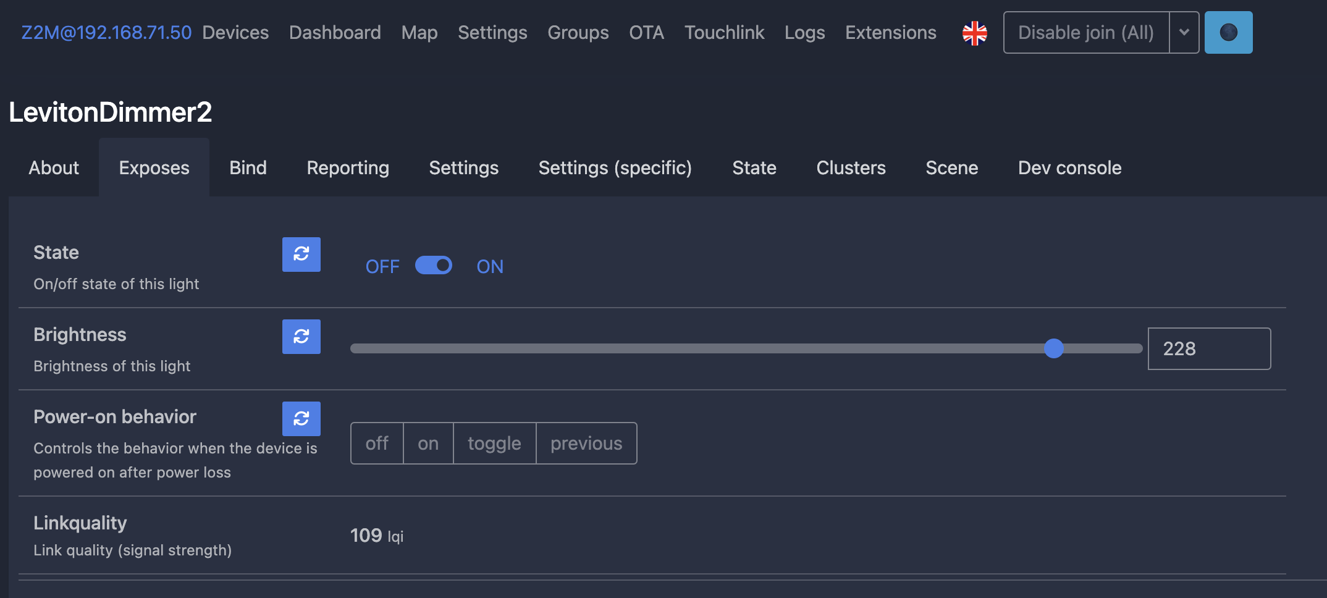Viewport: 1327px width, 598px height.
Task: Toggle the light state switch
Action: click(434, 266)
